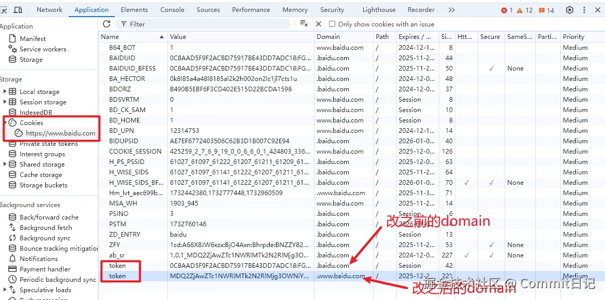The image size is (605, 300).
Task: Select IndexedDB in sidebar
Action: (x=35, y=113)
